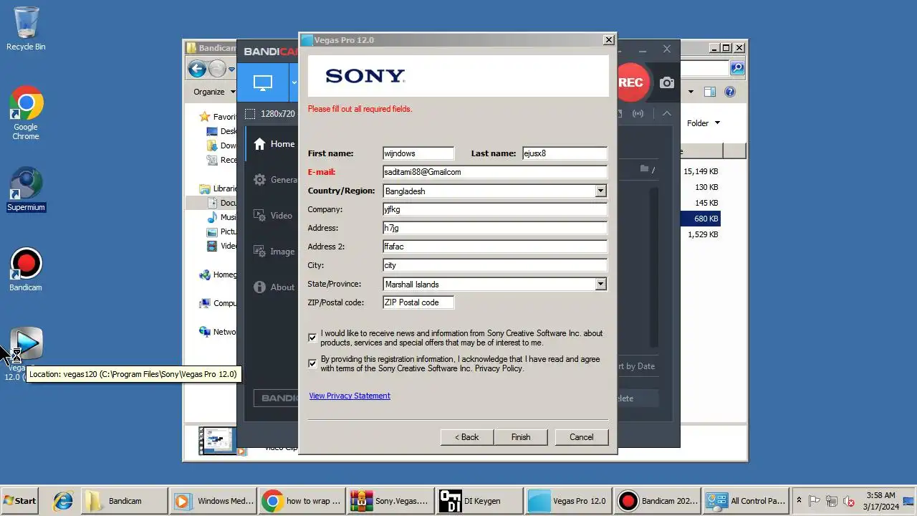Open the Bandicam About info section
This screenshot has width=917, height=516.
(x=274, y=287)
